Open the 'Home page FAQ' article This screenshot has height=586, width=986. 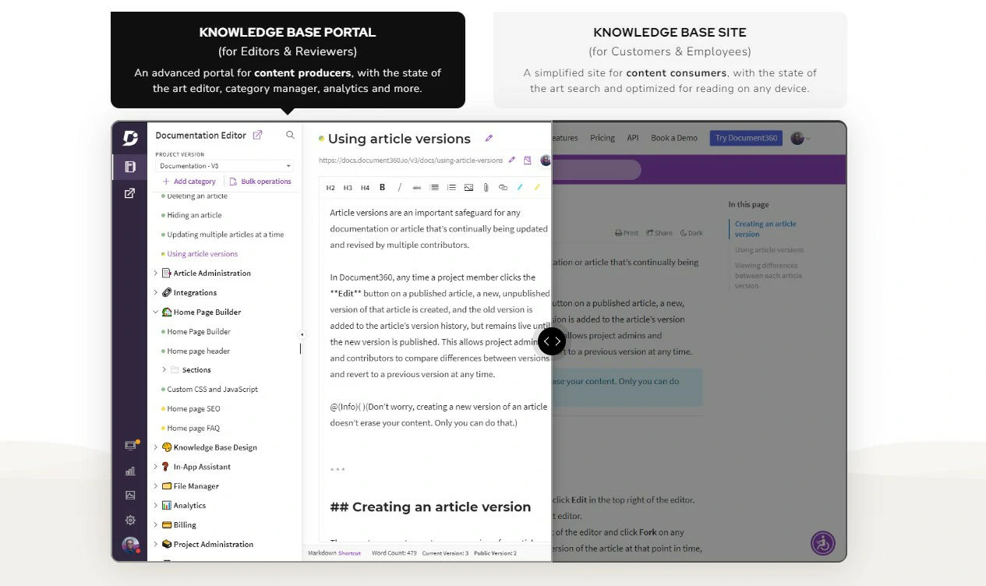193,429
